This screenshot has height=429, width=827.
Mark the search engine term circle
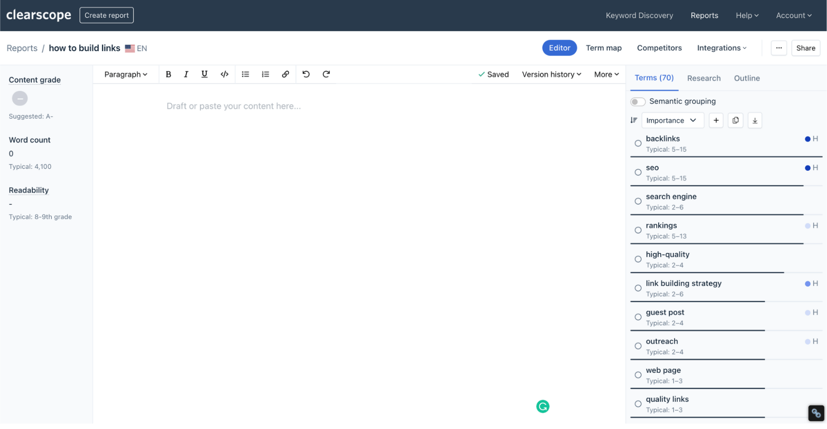[638, 201]
